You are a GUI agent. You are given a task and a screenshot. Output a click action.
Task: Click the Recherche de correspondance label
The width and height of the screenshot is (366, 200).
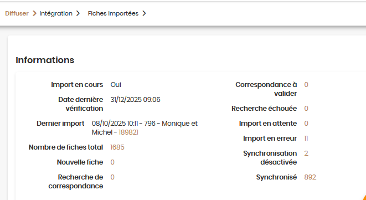(76, 182)
